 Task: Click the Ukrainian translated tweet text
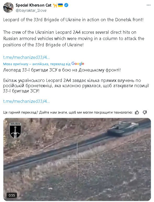point(76,80)
